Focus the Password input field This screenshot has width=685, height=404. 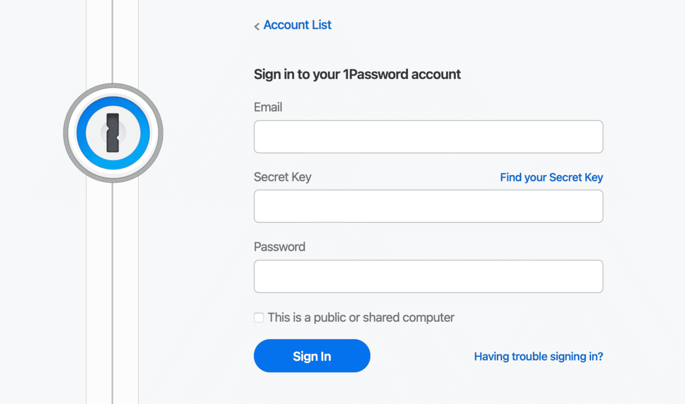pos(428,276)
